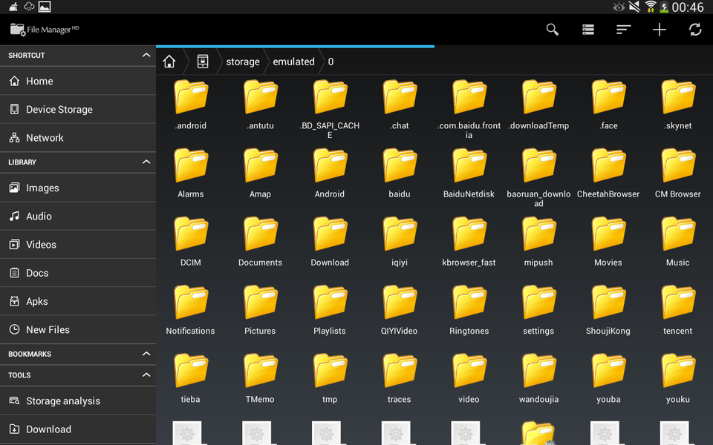
Task: Open the battery indicator in status bar
Action: [671, 7]
